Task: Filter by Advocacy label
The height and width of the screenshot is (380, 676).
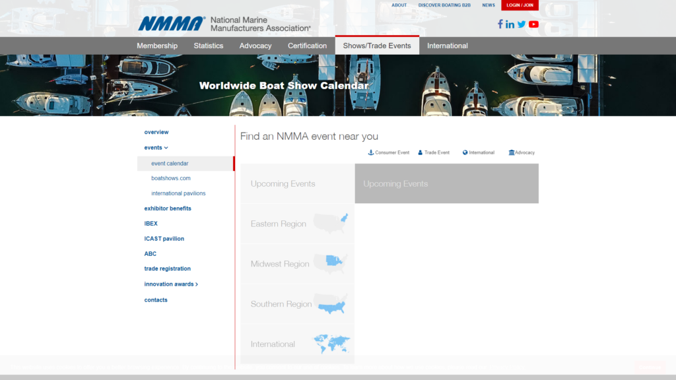Action: coord(525,152)
